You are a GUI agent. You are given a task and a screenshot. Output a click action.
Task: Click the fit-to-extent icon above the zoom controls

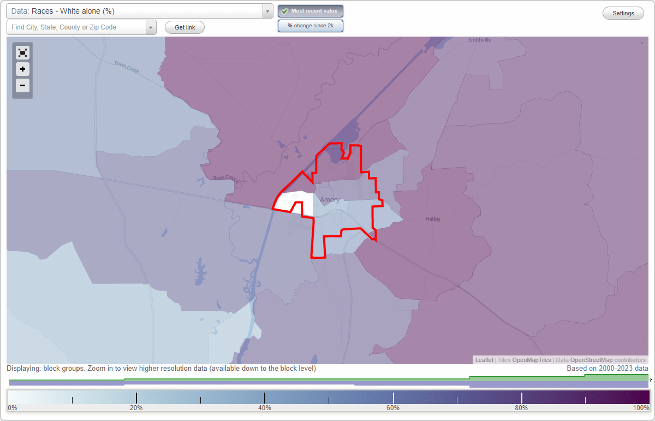click(x=22, y=52)
